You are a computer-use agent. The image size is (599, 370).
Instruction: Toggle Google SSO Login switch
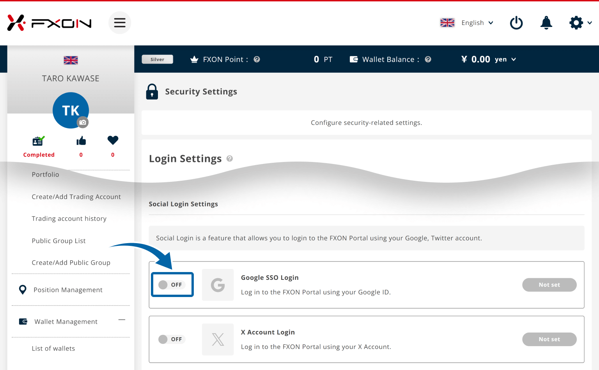(x=172, y=285)
